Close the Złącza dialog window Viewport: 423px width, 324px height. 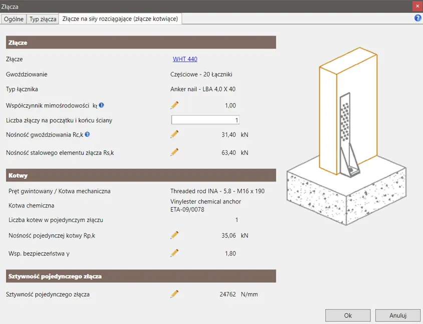pyautogui.click(x=416, y=5)
